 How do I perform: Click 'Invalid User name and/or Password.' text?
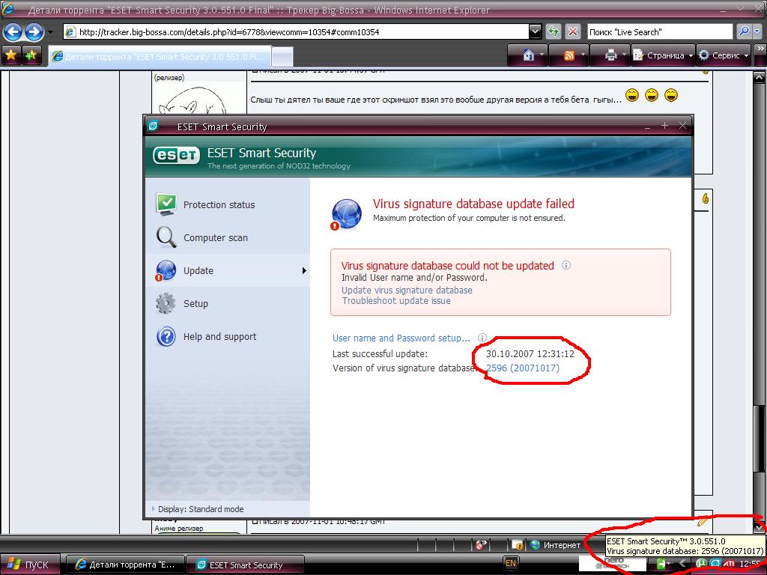point(414,277)
